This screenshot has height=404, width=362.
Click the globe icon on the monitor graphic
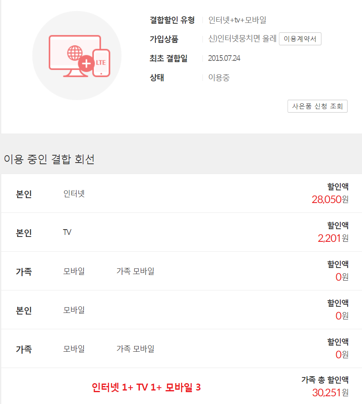(74, 53)
